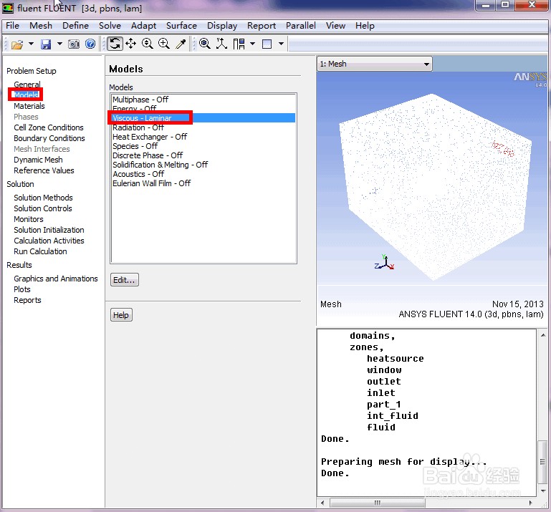Image resolution: width=551 pixels, height=512 pixels.
Task: Open the File menu
Action: click(13, 26)
